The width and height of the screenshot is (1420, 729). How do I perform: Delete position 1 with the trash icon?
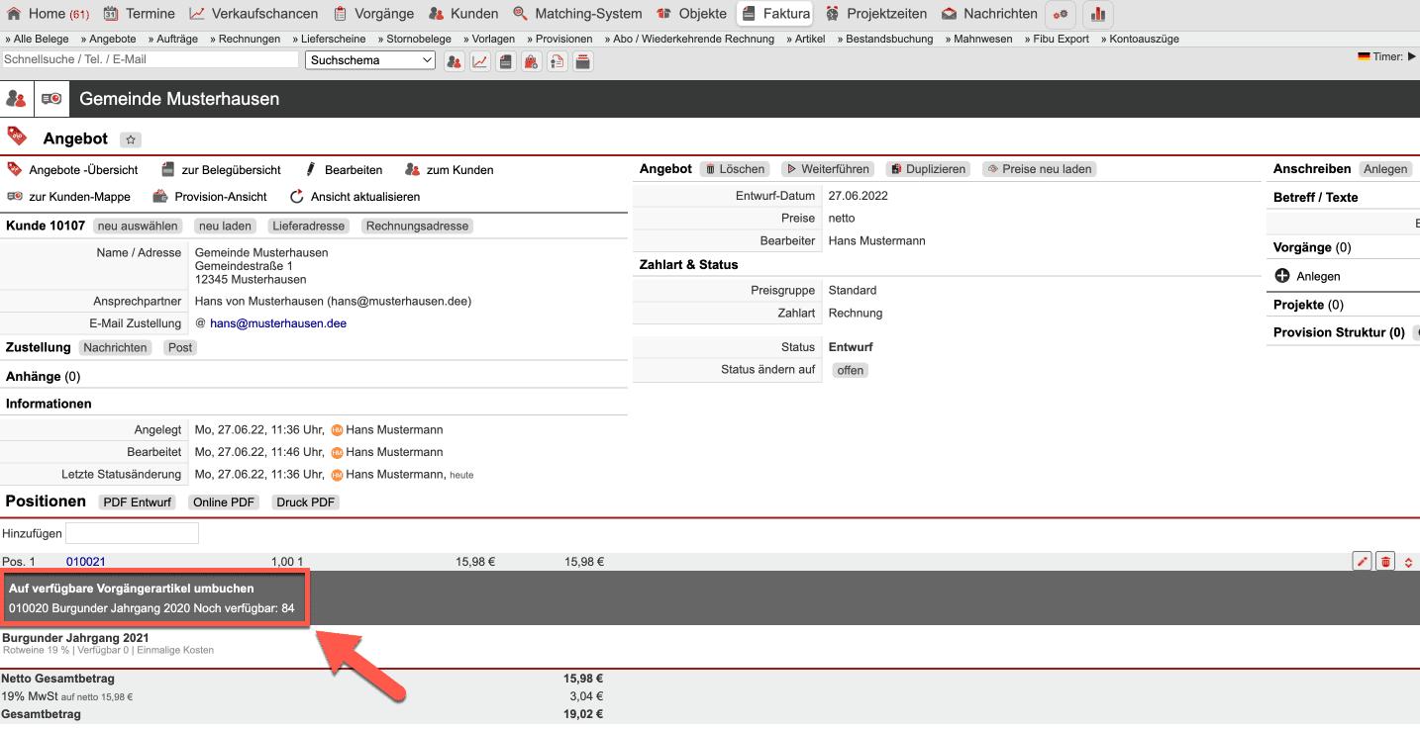1385,562
